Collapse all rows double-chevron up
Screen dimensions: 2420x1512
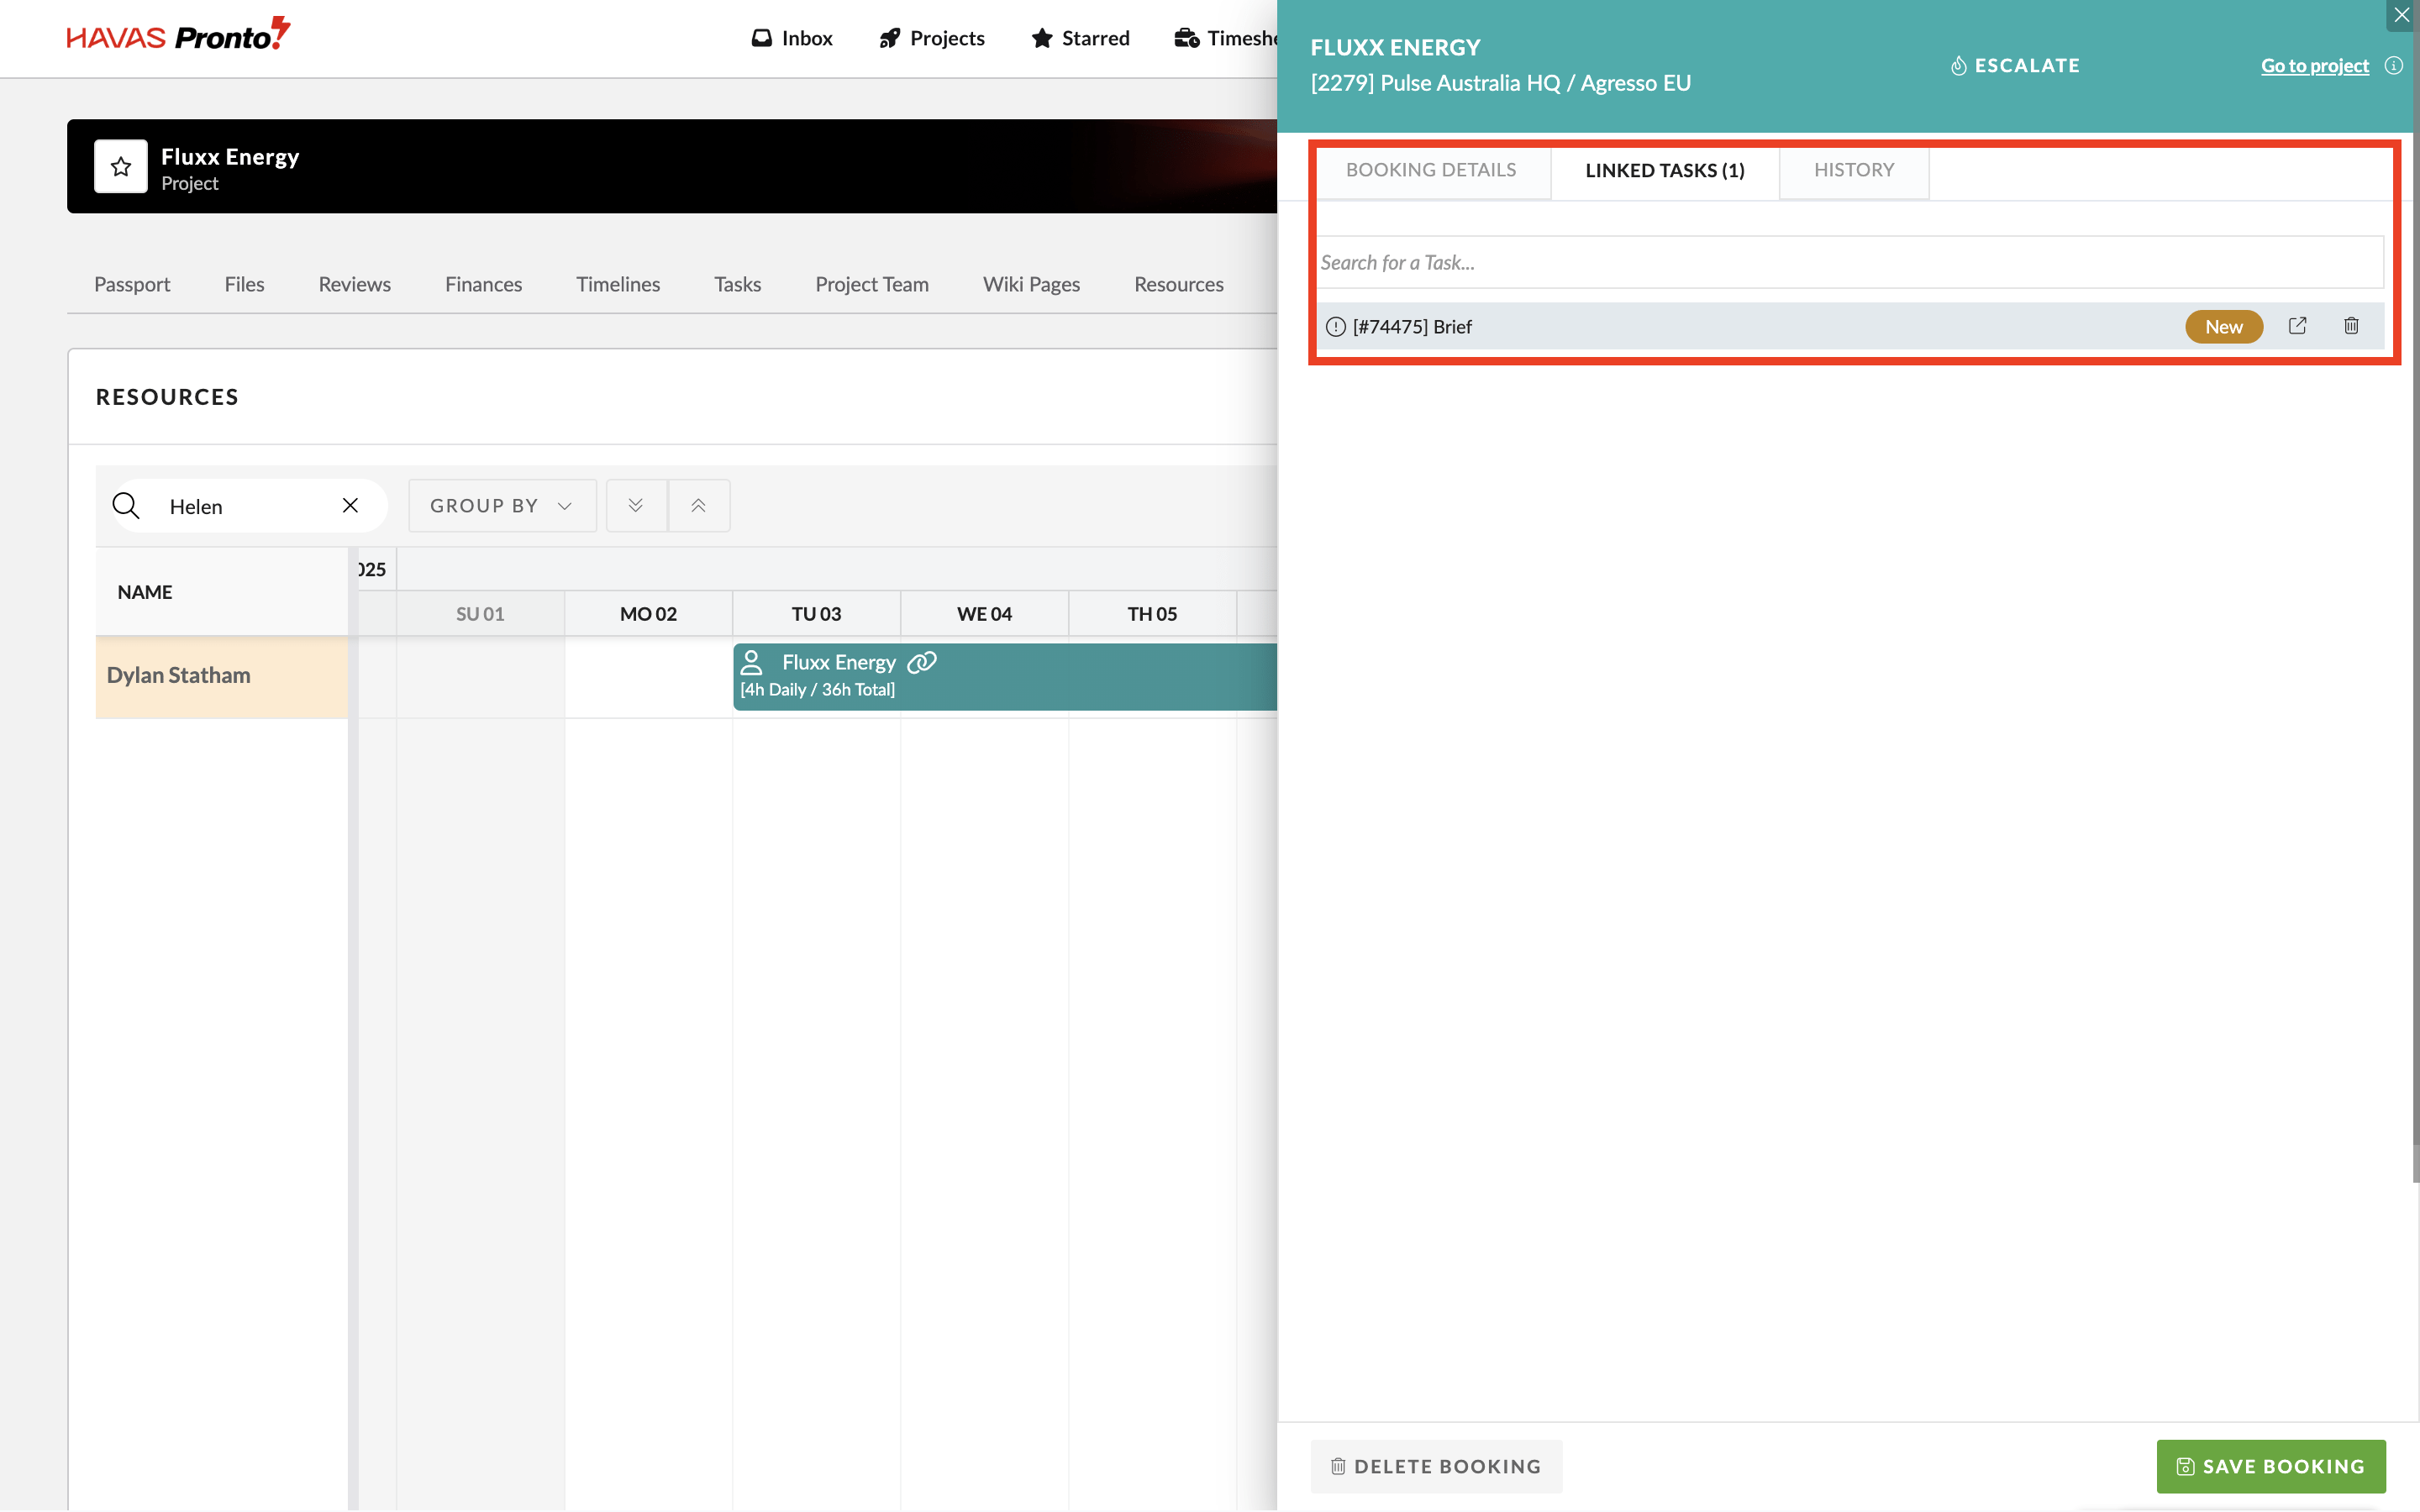tap(698, 506)
